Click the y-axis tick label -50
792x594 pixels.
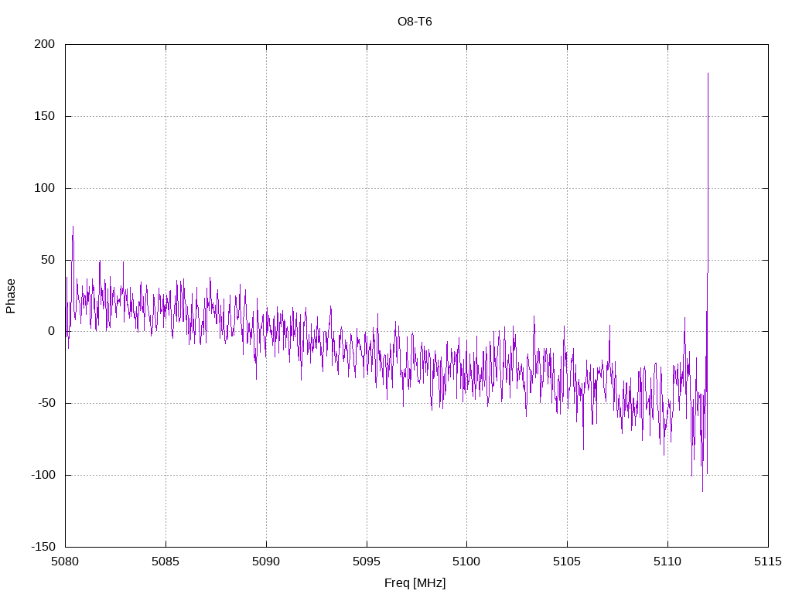pos(46,403)
